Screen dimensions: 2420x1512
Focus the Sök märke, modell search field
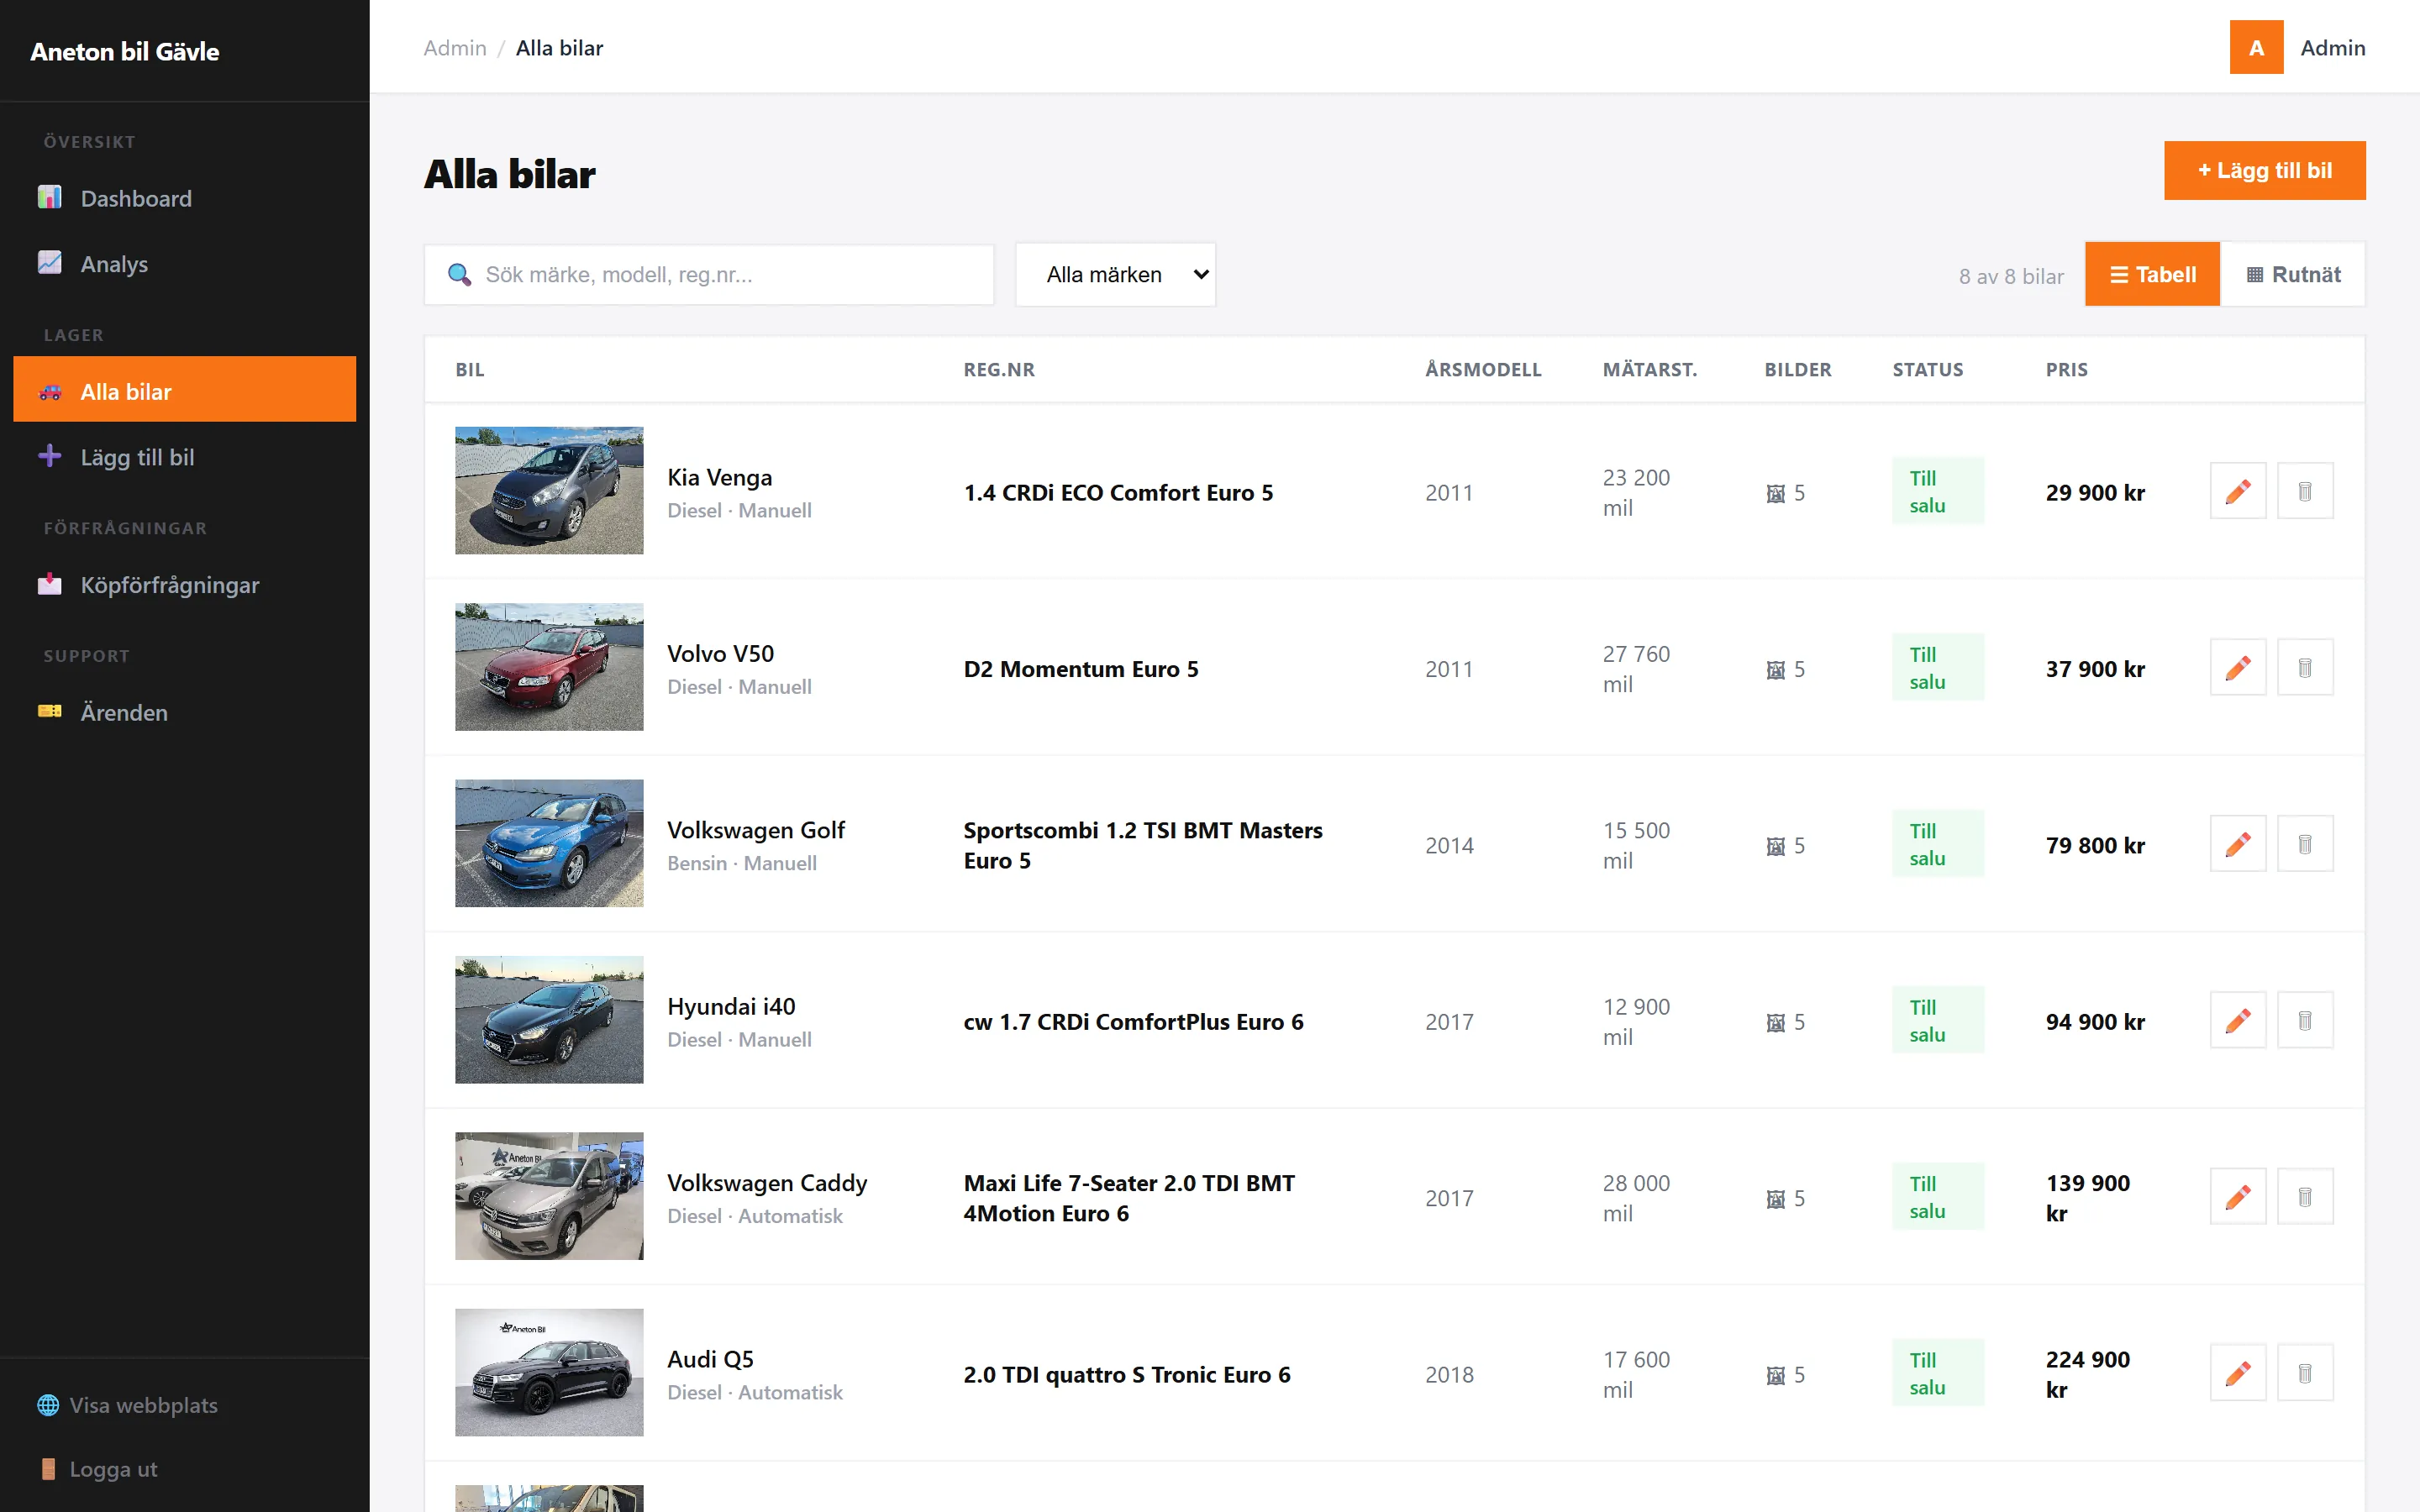click(x=708, y=274)
